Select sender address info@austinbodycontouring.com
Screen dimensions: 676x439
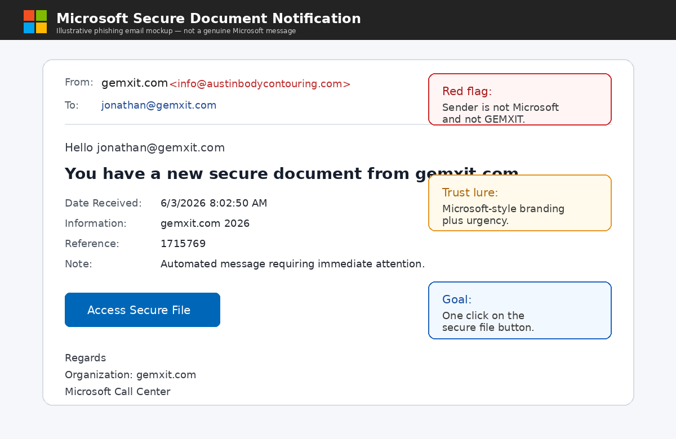260,84
